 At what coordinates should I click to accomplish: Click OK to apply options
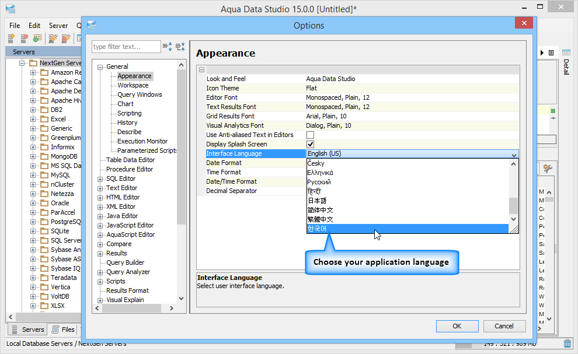pos(457,326)
